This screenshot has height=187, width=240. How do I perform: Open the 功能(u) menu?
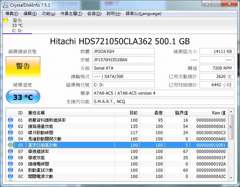[x=48, y=14]
